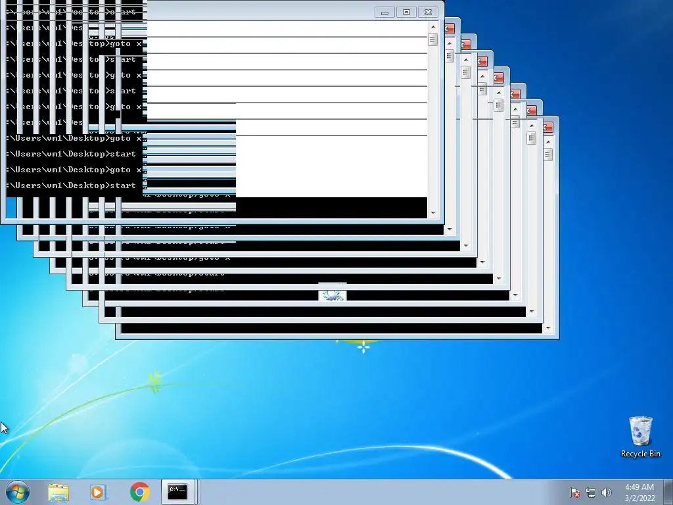Click the rearmost window's scroll down arrow
673x505 pixels.
pos(547,328)
